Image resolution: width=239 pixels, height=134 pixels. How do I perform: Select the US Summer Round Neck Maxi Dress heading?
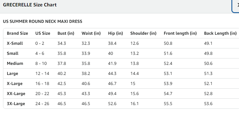(x=43, y=22)
